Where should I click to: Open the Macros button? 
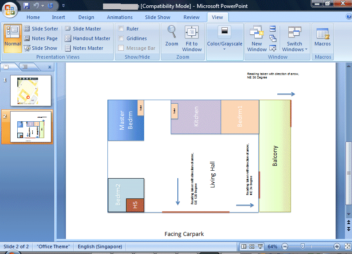pyautogui.click(x=322, y=37)
